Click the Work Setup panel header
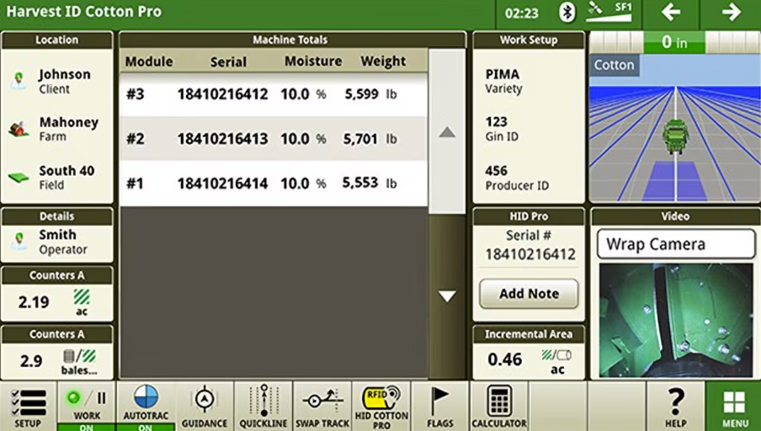This screenshot has height=431, width=761. pyautogui.click(x=529, y=40)
